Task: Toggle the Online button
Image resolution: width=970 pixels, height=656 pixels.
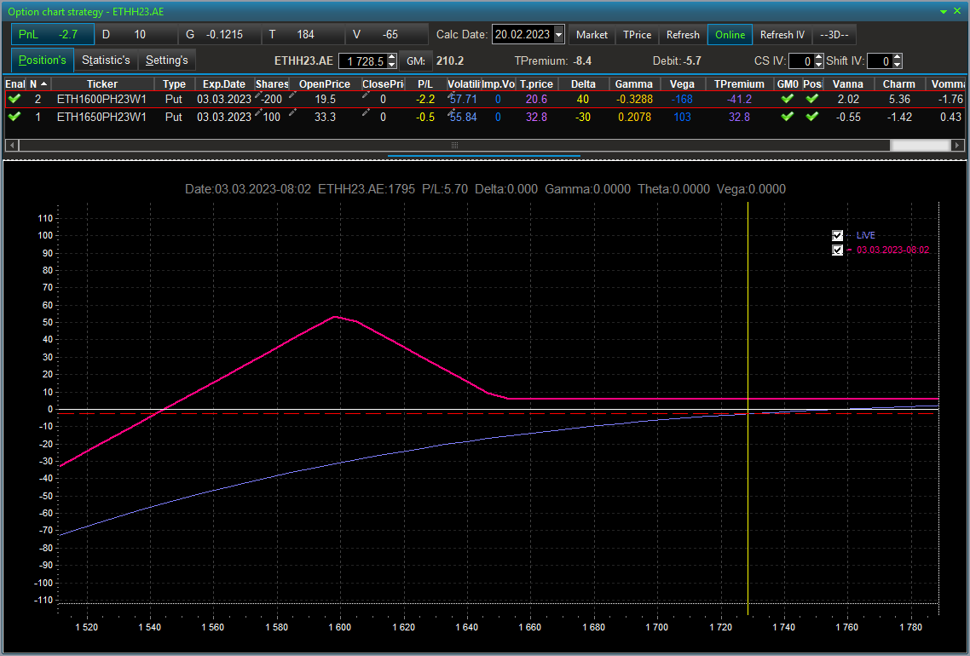Action: tap(730, 35)
